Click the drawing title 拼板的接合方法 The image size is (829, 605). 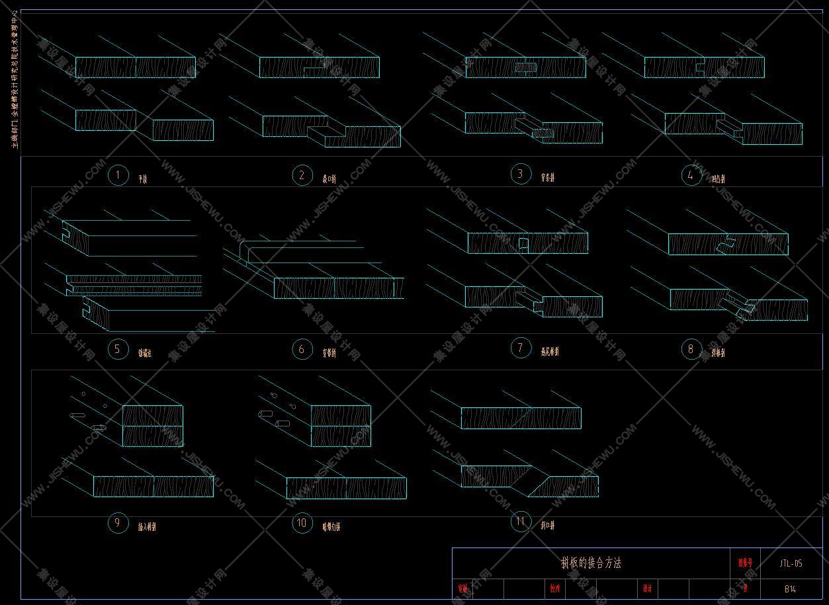[591, 563]
